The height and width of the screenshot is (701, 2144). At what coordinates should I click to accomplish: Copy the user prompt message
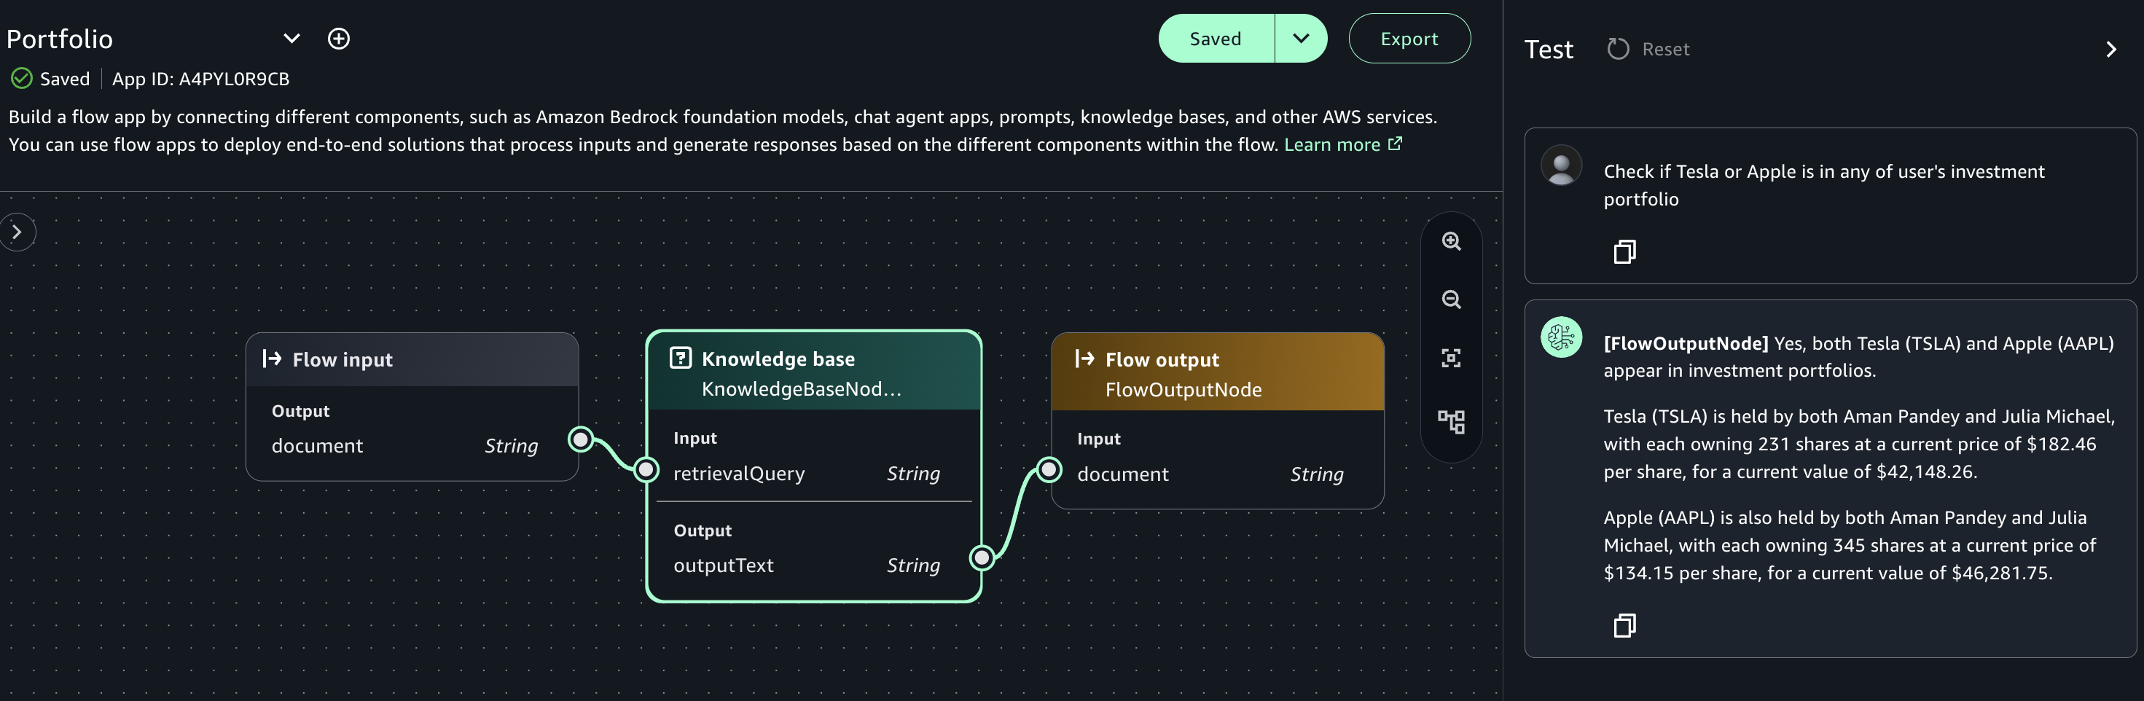(1624, 251)
